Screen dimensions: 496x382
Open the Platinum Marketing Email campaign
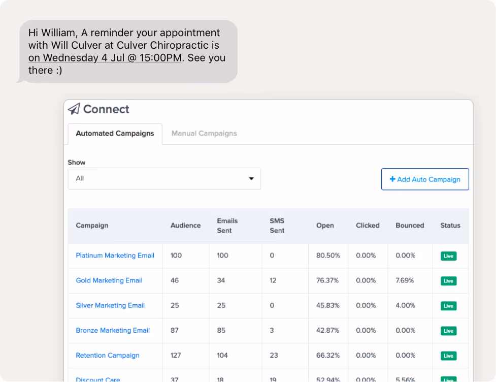click(x=115, y=256)
